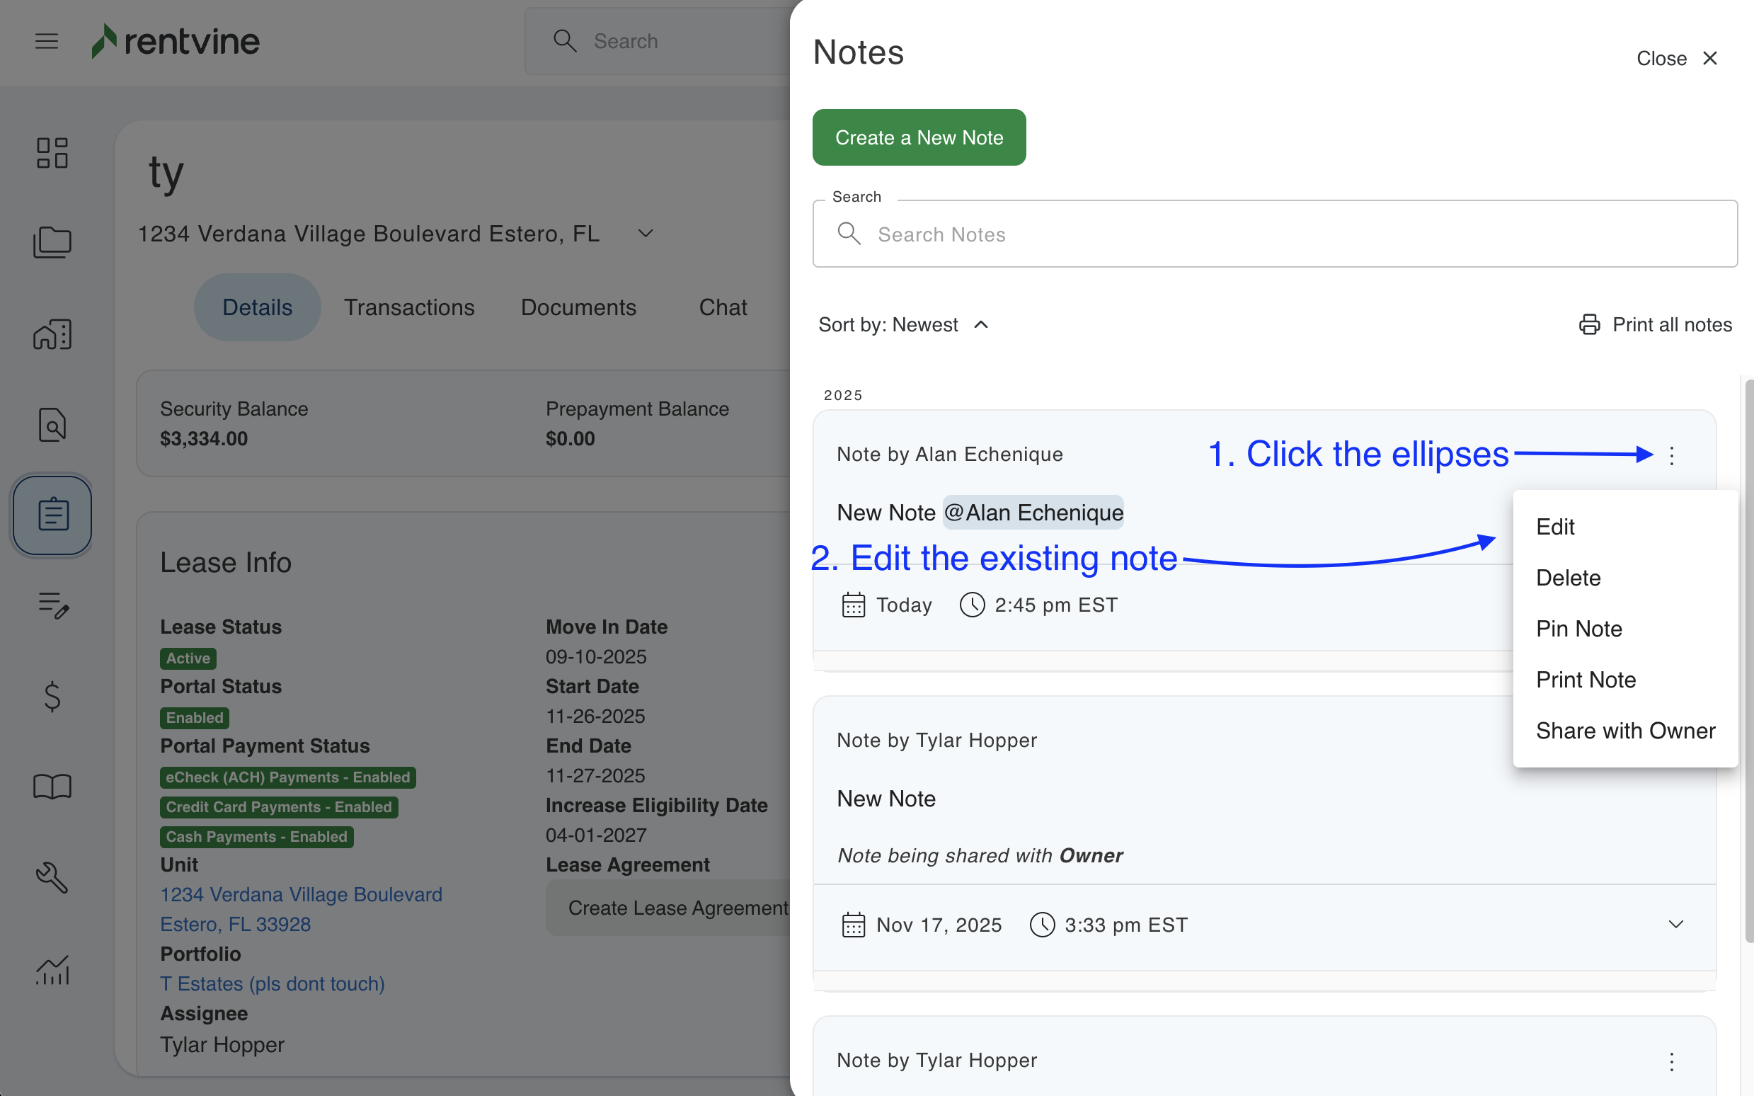Expand the address dropdown chevron
1754x1096 pixels.
coord(646,234)
